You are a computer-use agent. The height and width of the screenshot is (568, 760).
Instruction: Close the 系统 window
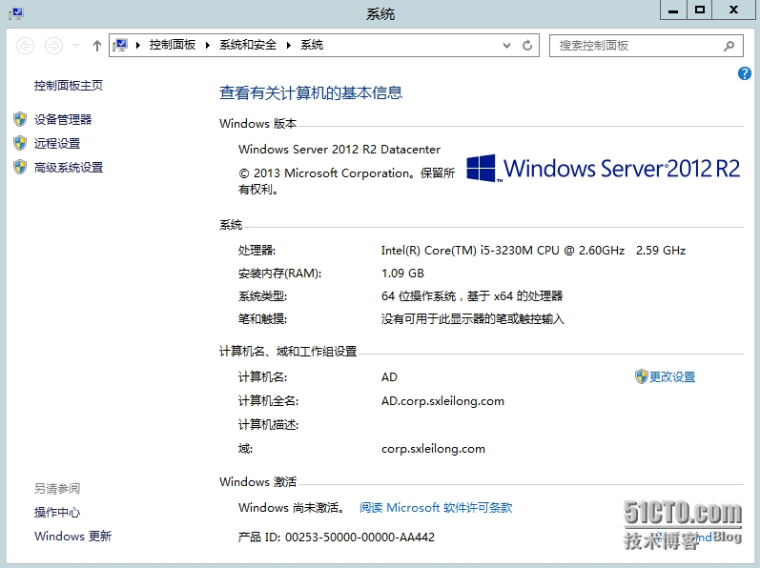tap(734, 10)
